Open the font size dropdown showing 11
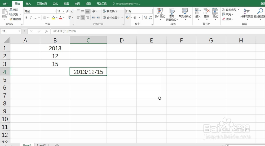265x146 pixels. click(64, 11)
